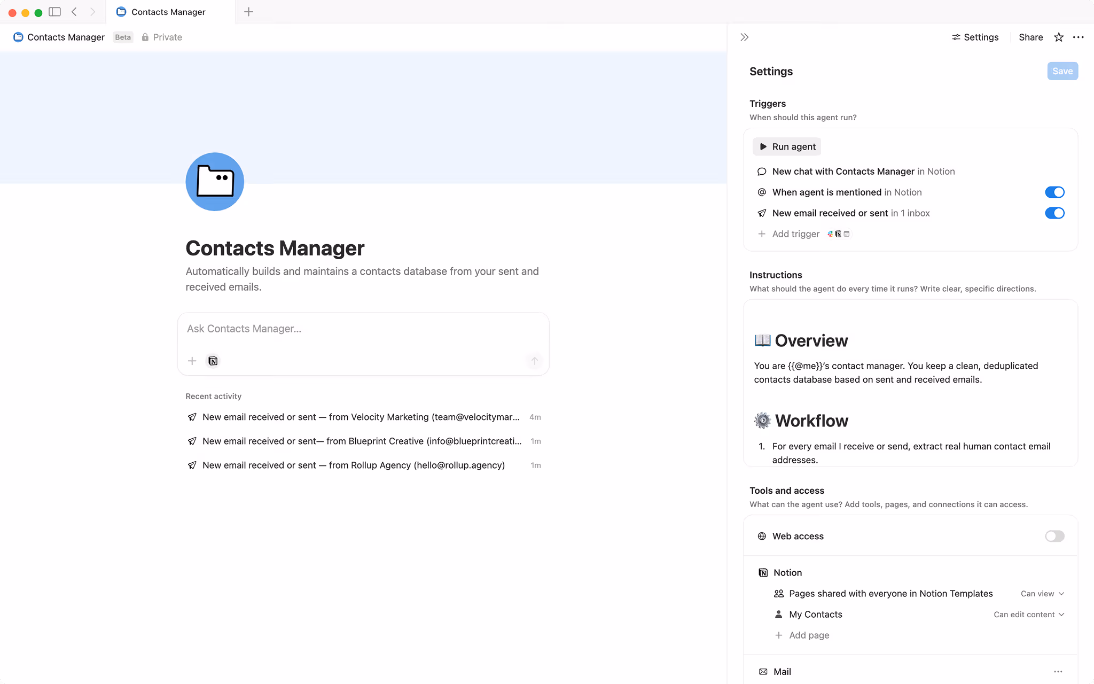The image size is (1094, 684).
Task: Open the Can view permission dropdown
Action: click(x=1041, y=593)
